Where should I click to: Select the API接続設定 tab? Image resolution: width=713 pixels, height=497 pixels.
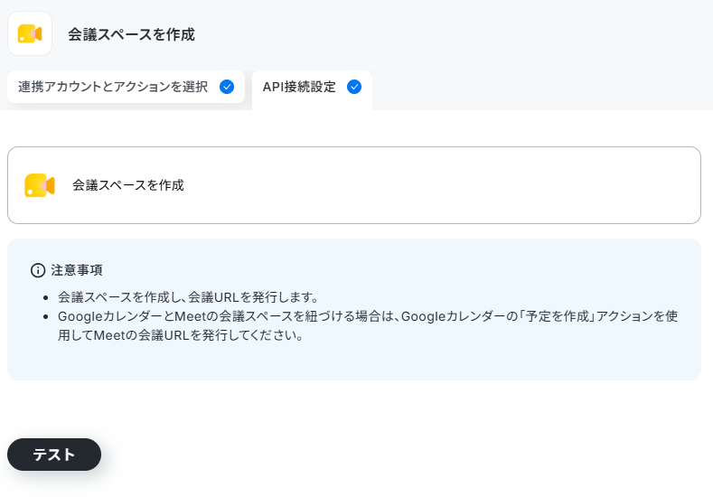pos(312,89)
